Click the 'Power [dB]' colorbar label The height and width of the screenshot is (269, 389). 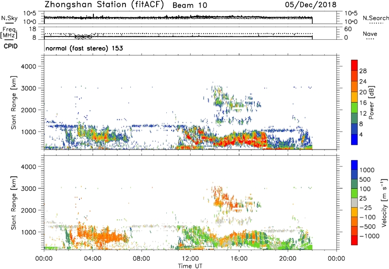point(371,102)
